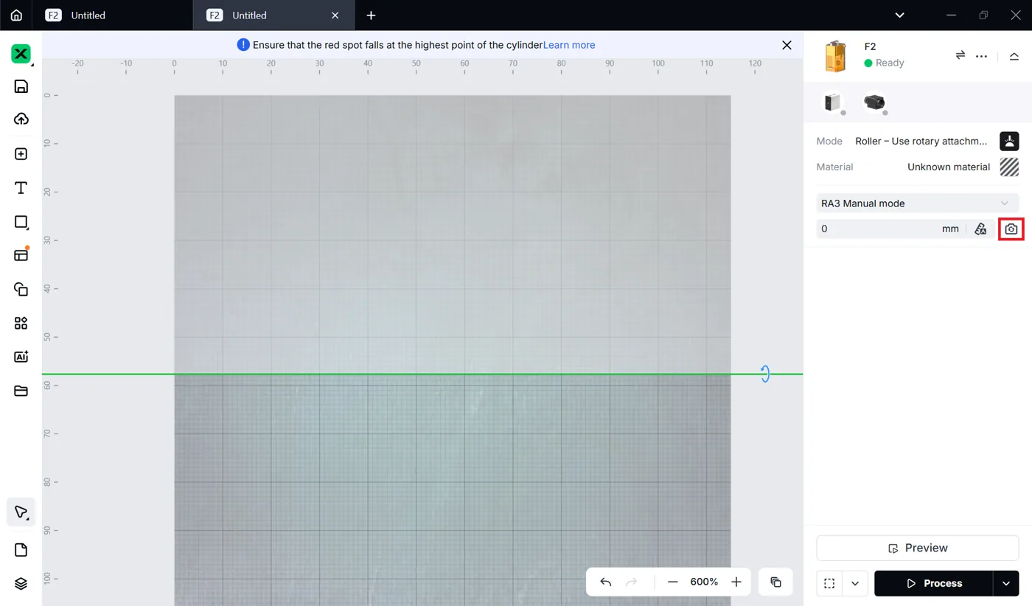
Task: Click the Ready status text
Action: pyautogui.click(x=890, y=63)
